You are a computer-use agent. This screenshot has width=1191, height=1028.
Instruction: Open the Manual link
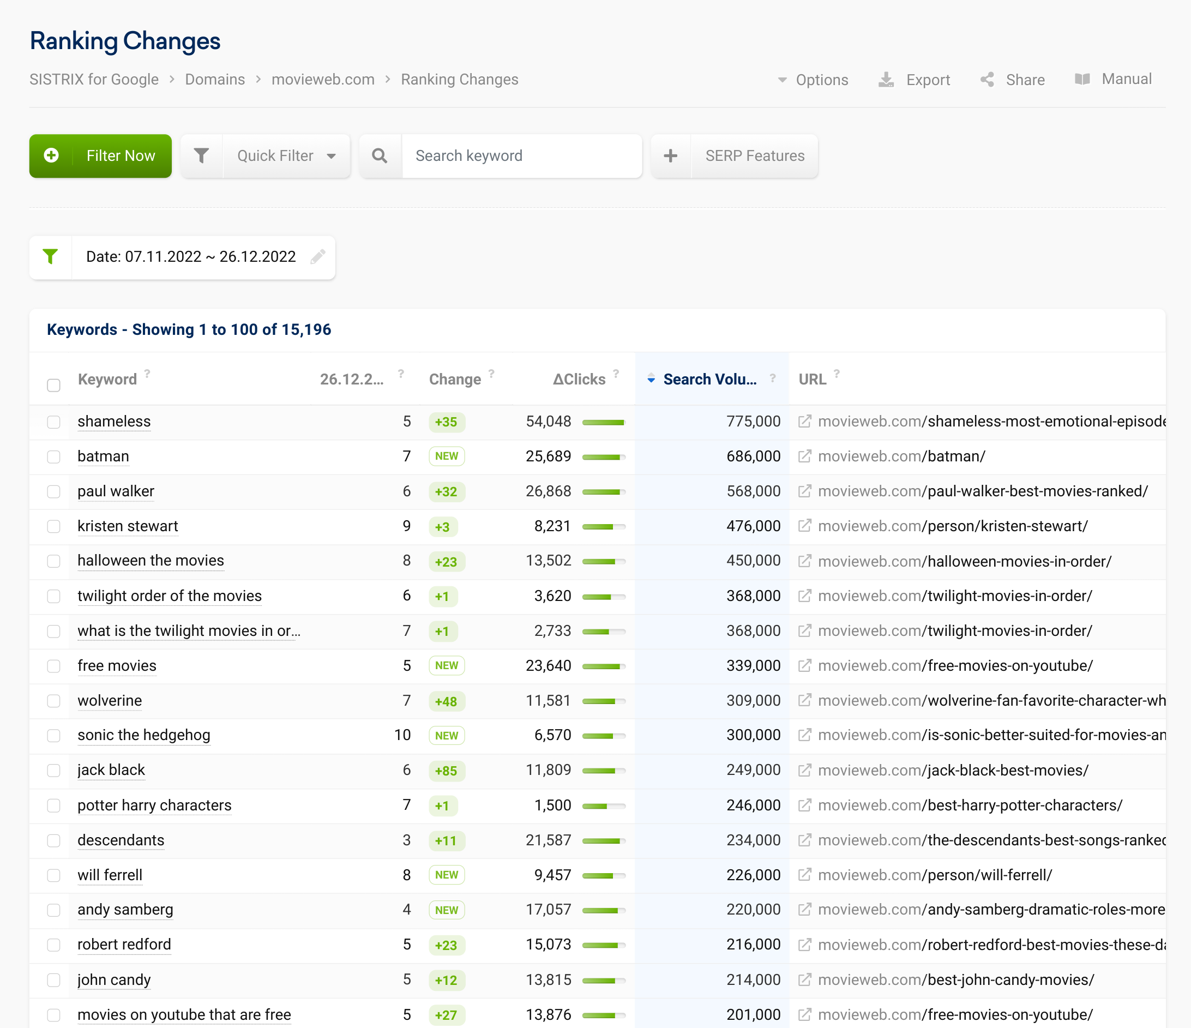(x=1114, y=79)
